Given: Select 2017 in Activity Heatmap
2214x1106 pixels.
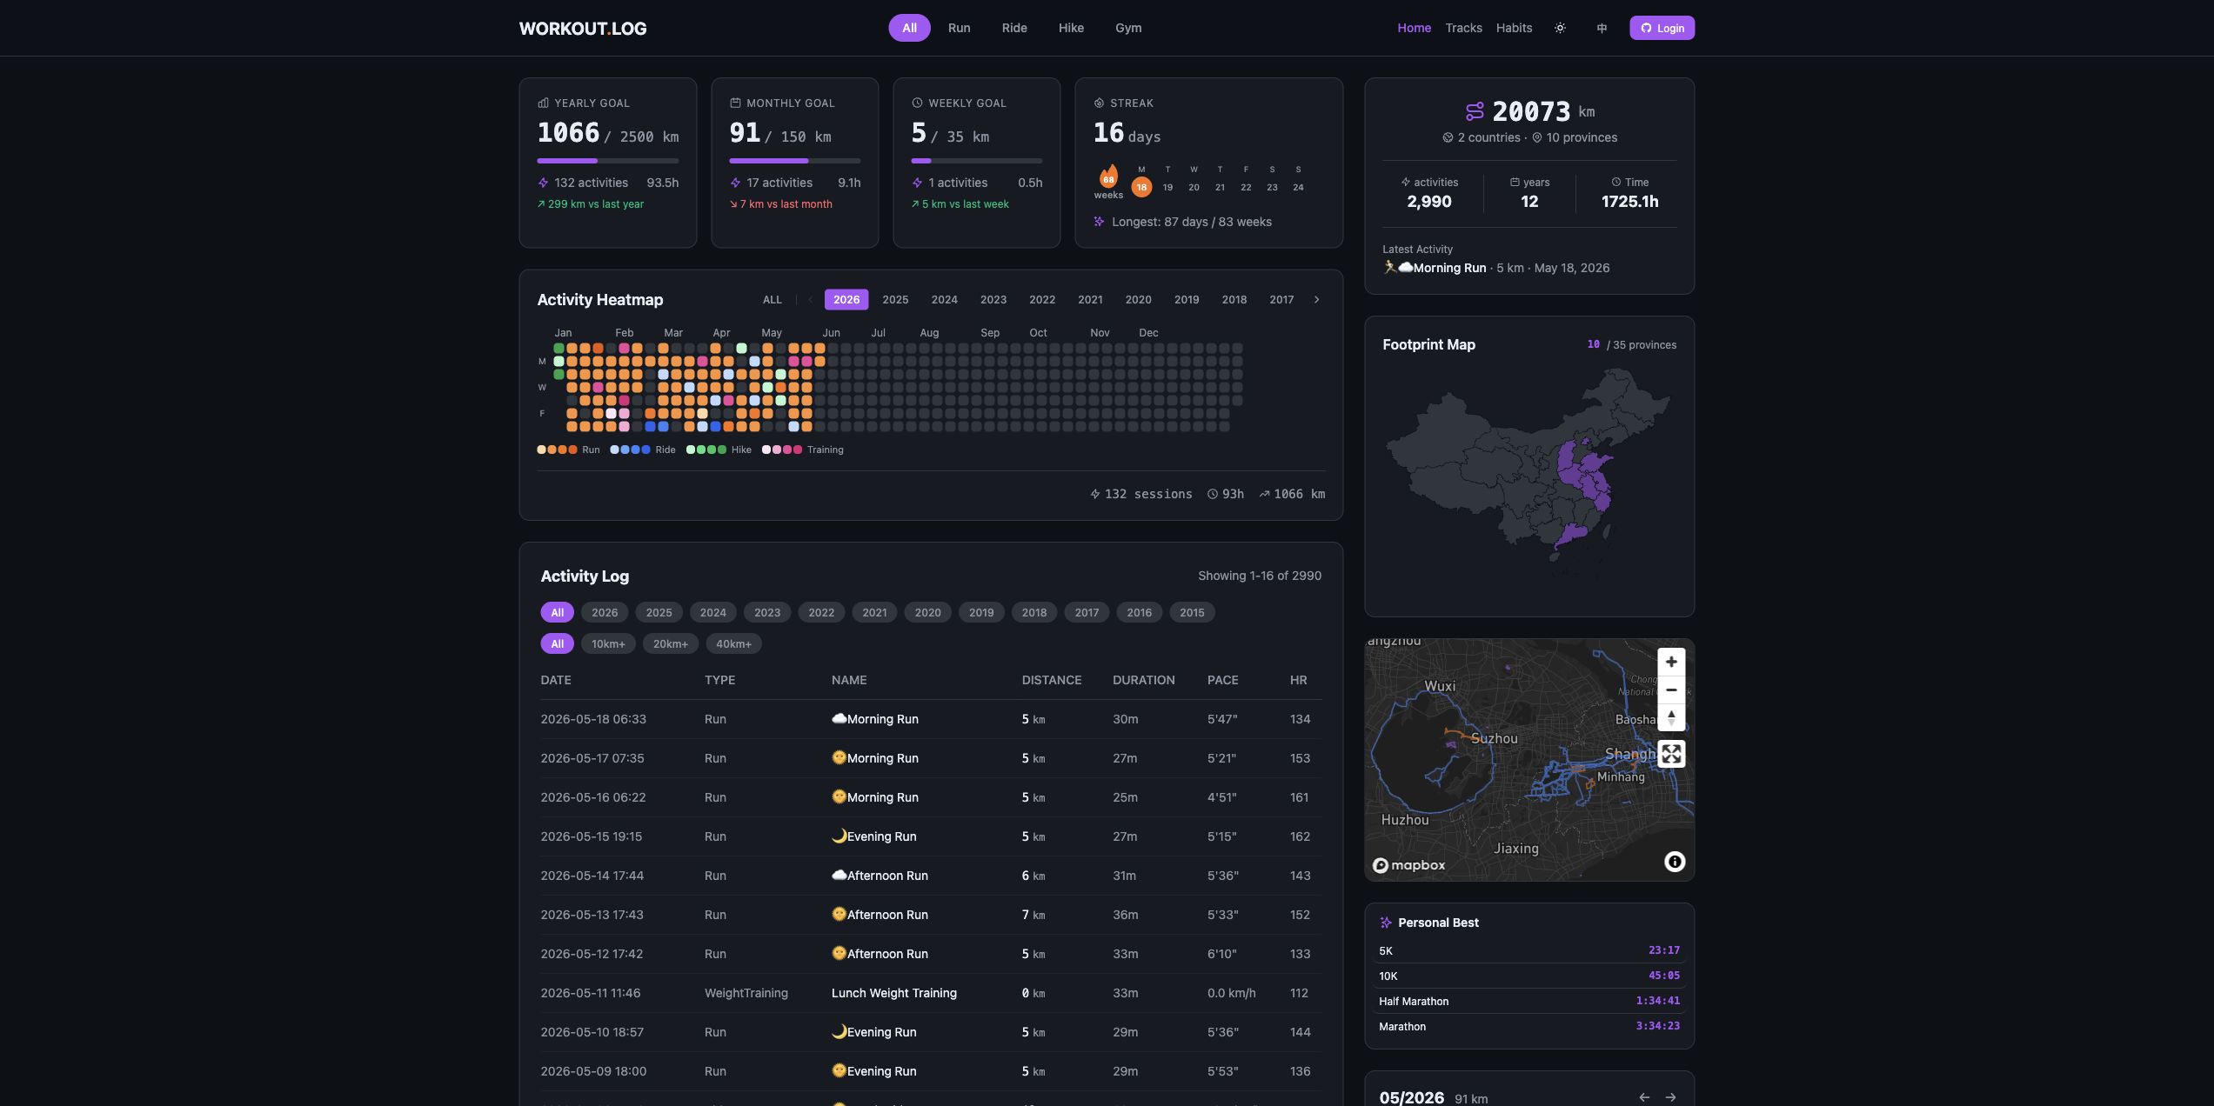Looking at the screenshot, I should [1281, 299].
